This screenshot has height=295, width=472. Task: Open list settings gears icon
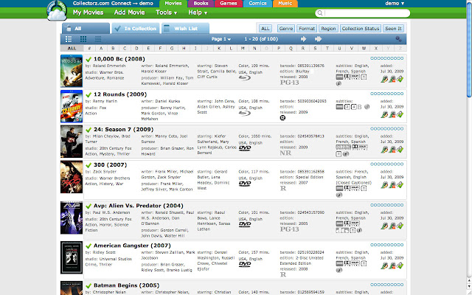tap(398, 39)
